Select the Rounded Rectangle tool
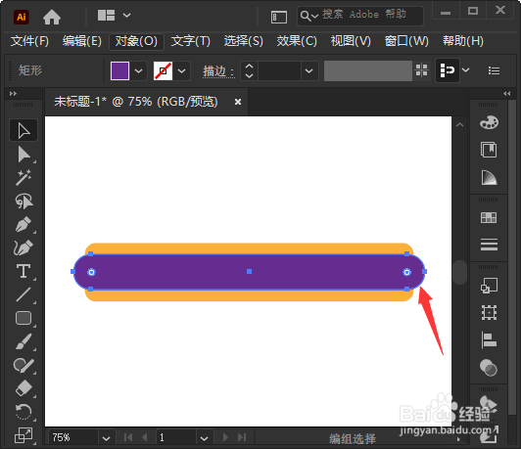 click(24, 318)
